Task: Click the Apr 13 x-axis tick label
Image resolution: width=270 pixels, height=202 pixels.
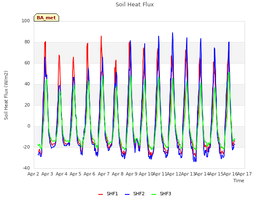Action: pos(188,174)
